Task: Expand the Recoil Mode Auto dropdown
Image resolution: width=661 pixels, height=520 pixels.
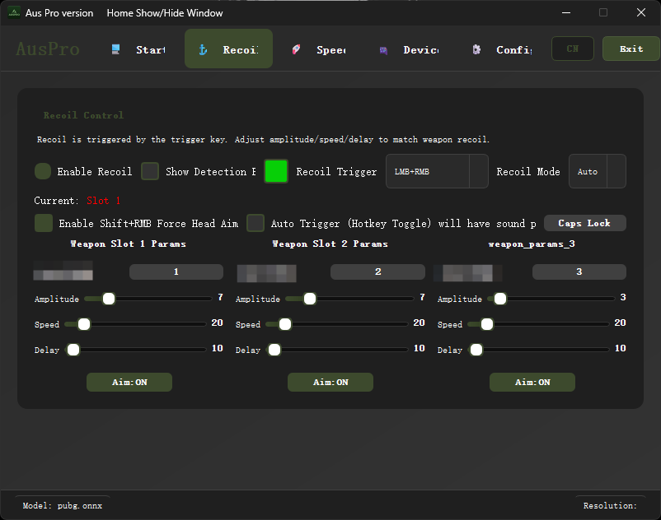Action: 598,171
